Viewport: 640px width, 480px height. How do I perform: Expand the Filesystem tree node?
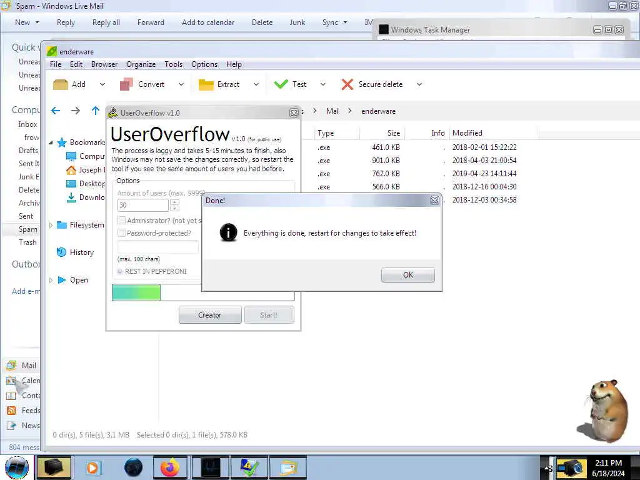tap(51, 225)
